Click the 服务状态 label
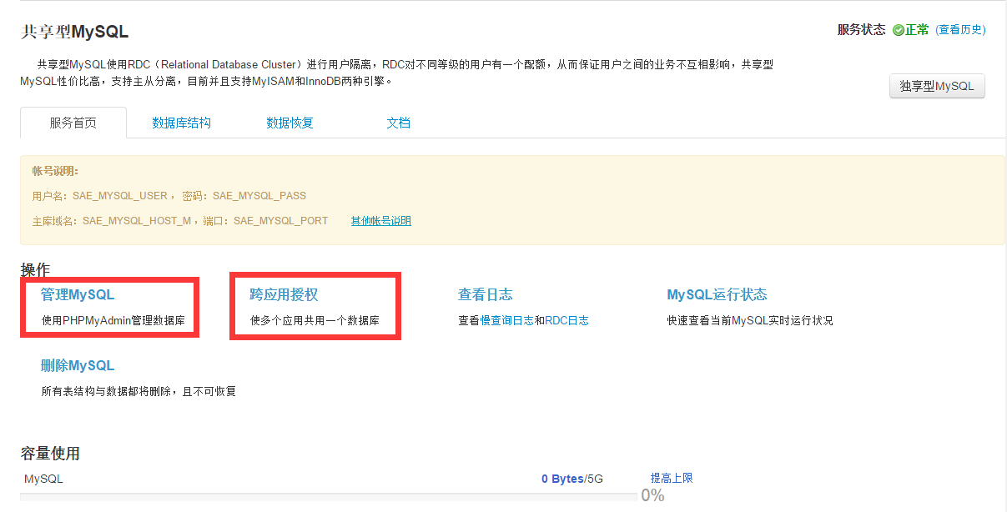 point(861,30)
